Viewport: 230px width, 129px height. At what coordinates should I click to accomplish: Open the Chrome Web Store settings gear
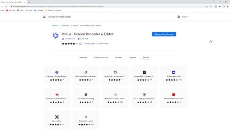pyautogui.click(x=179, y=17)
